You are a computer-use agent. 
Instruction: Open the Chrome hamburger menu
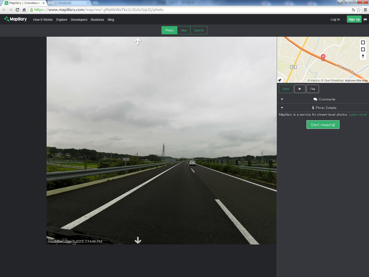pyautogui.click(x=365, y=10)
